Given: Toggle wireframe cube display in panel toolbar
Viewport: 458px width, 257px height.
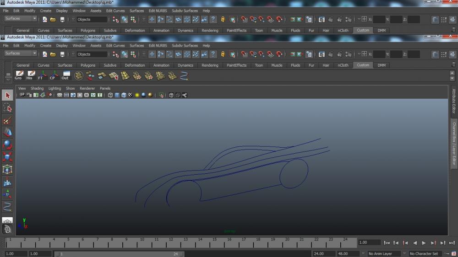Looking at the screenshot, I should click(110, 95).
